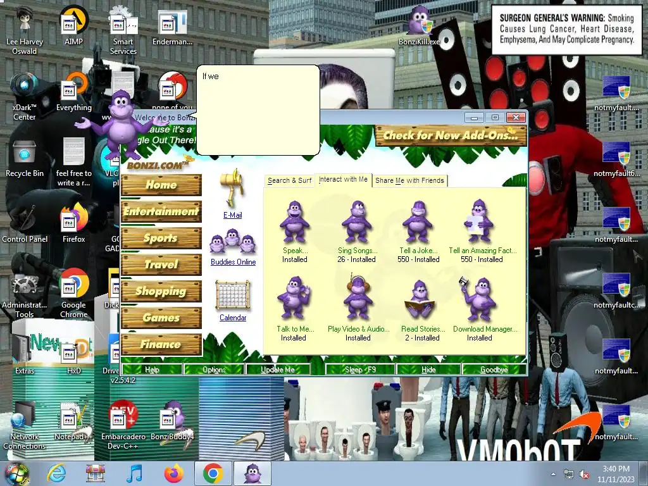Open the Games section
Screen dimensions: 648x486
(161, 318)
